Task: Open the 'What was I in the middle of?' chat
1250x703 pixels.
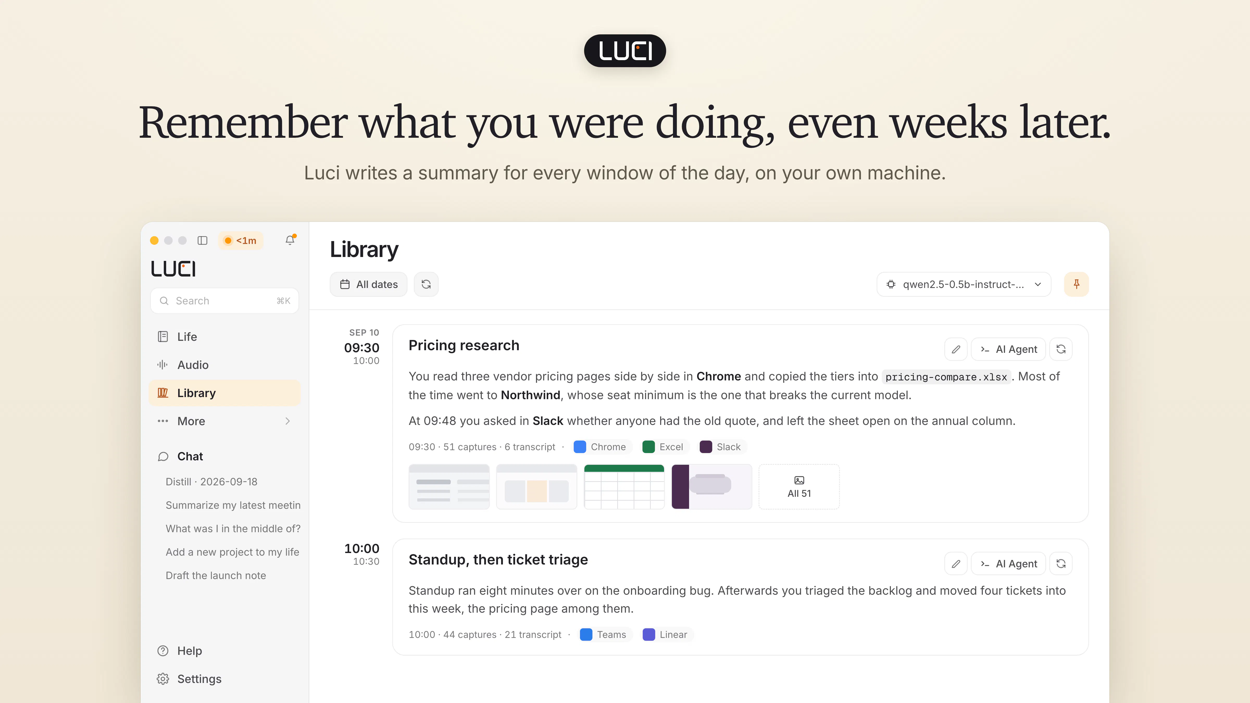Action: pos(233,529)
